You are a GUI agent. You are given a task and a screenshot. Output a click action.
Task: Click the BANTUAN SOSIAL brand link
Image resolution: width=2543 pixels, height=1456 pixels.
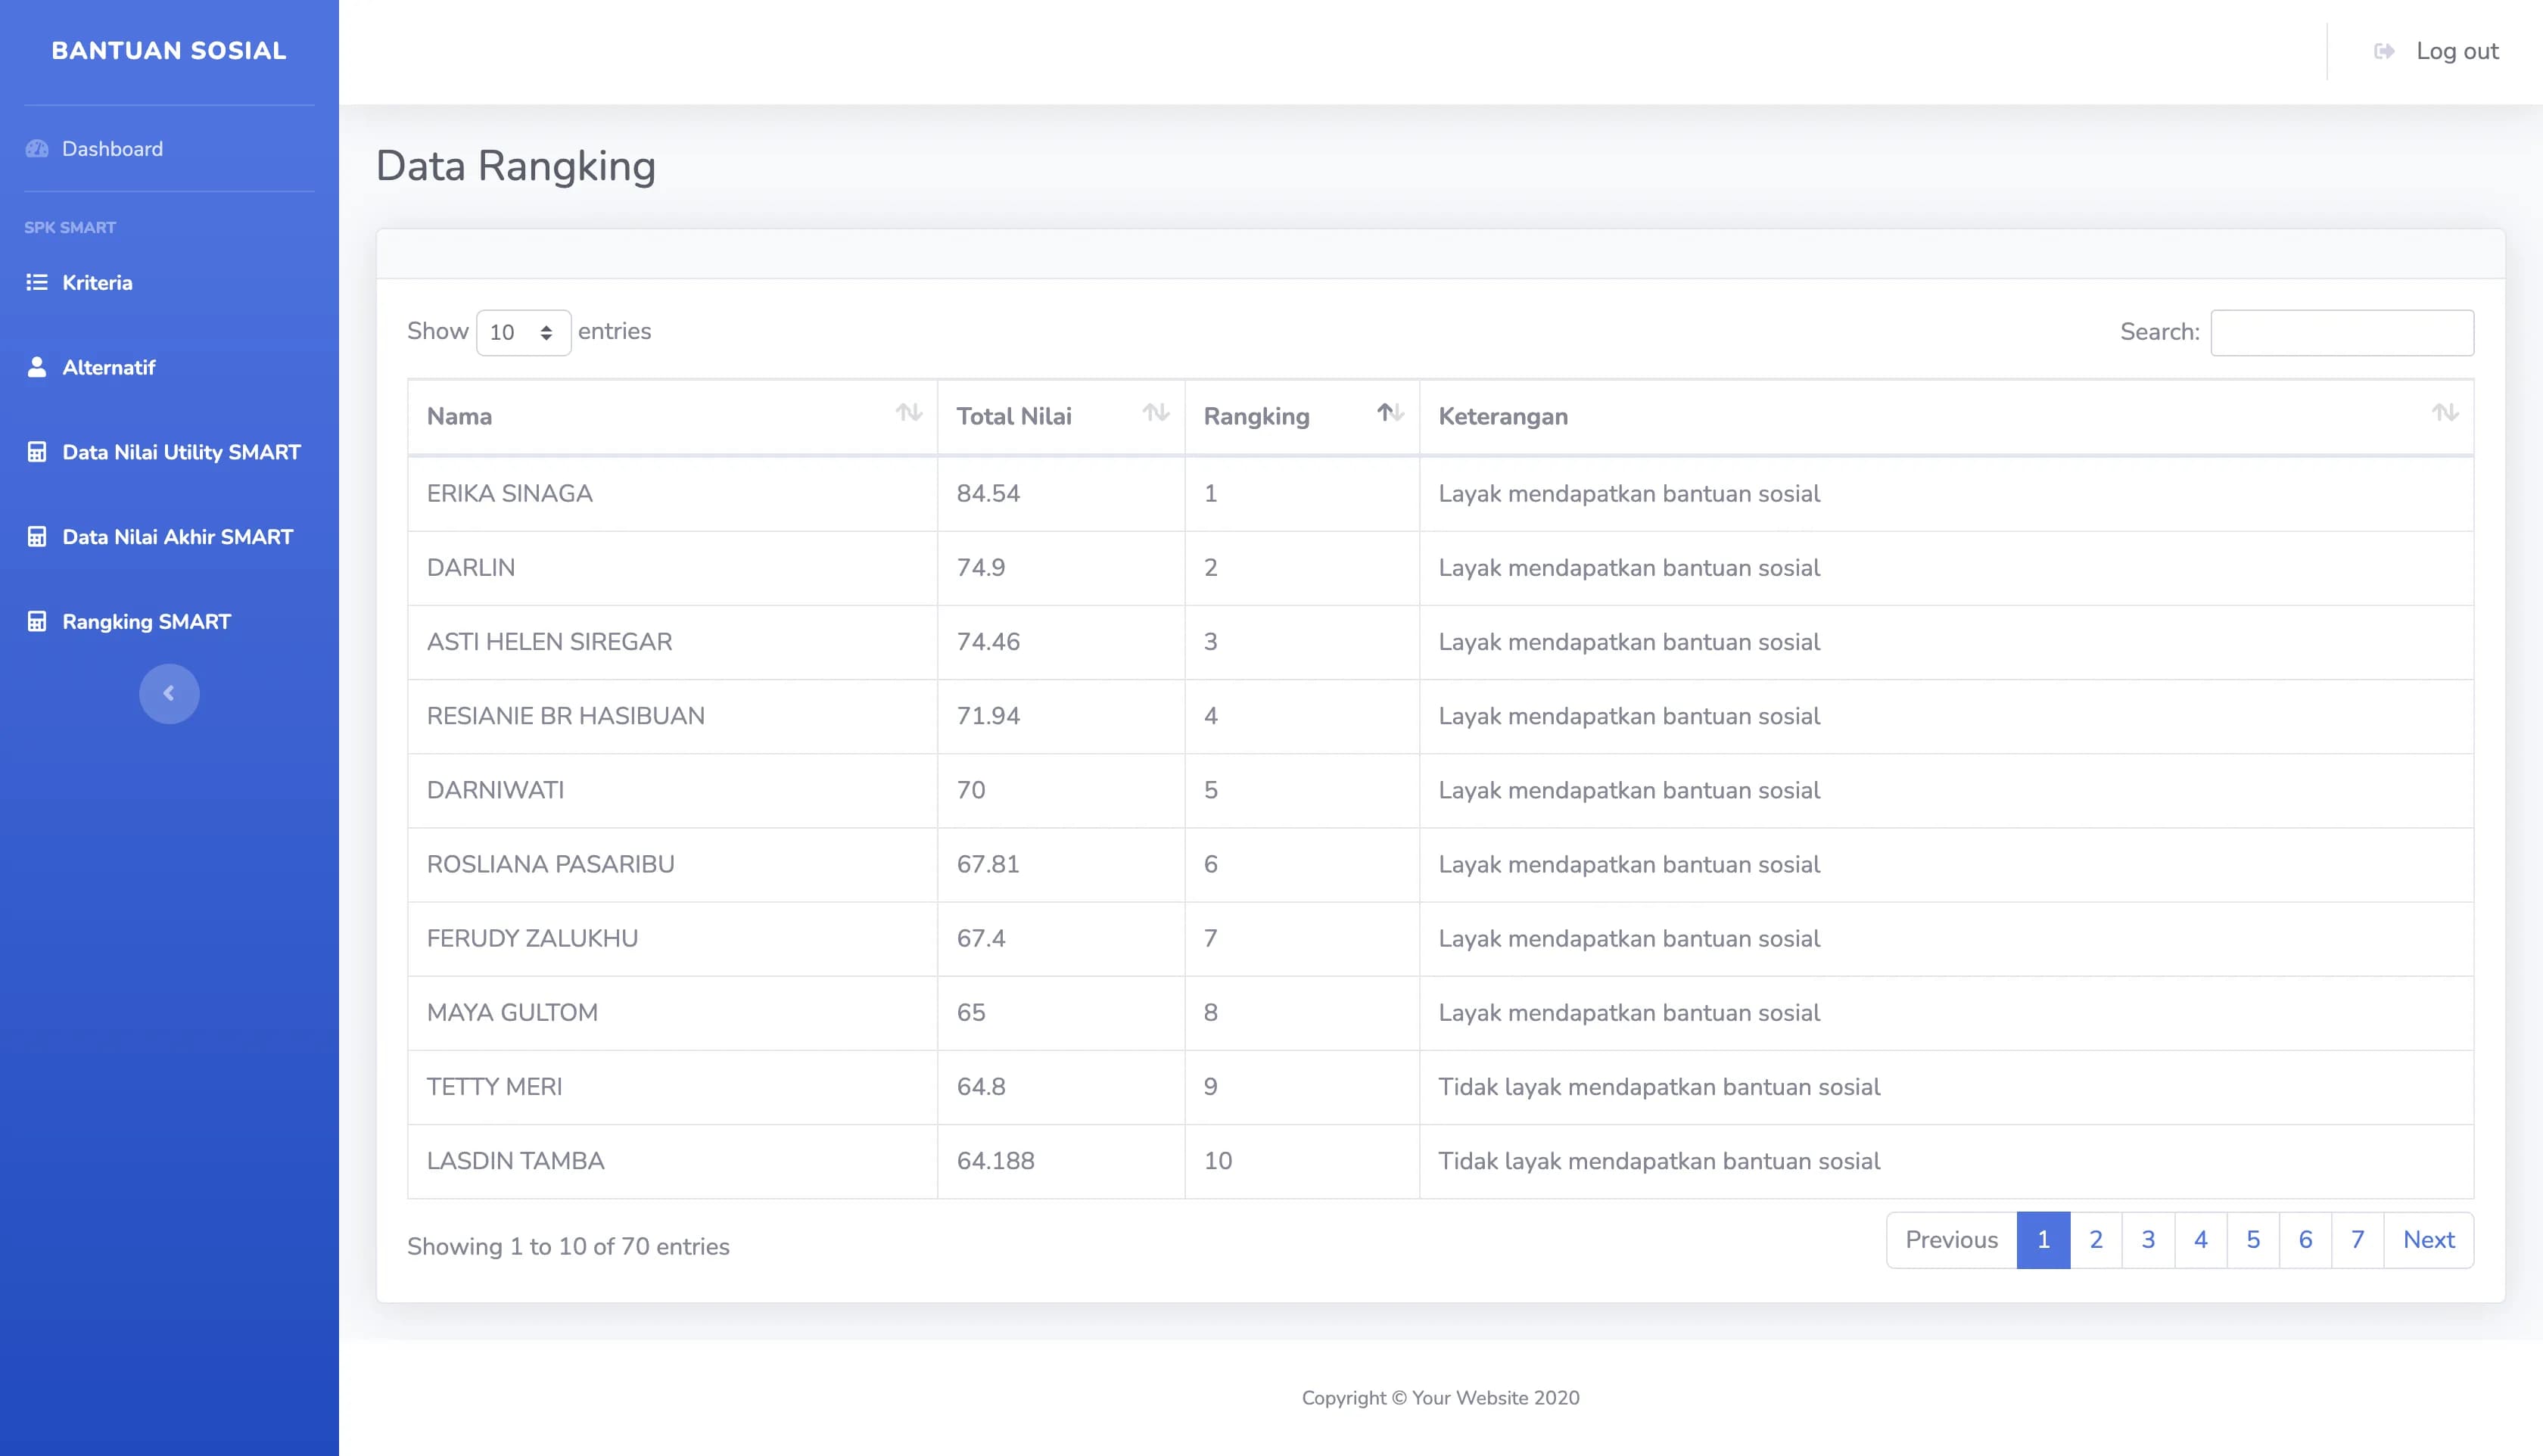pos(169,51)
